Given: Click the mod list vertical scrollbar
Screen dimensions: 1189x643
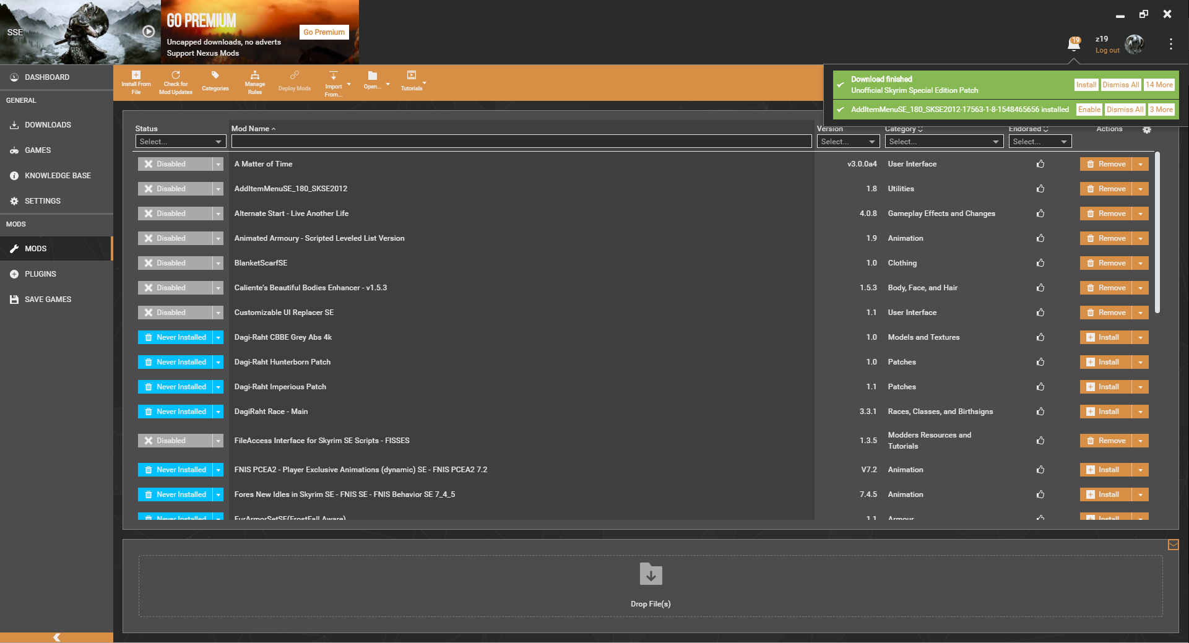Looking at the screenshot, I should point(1157,232).
